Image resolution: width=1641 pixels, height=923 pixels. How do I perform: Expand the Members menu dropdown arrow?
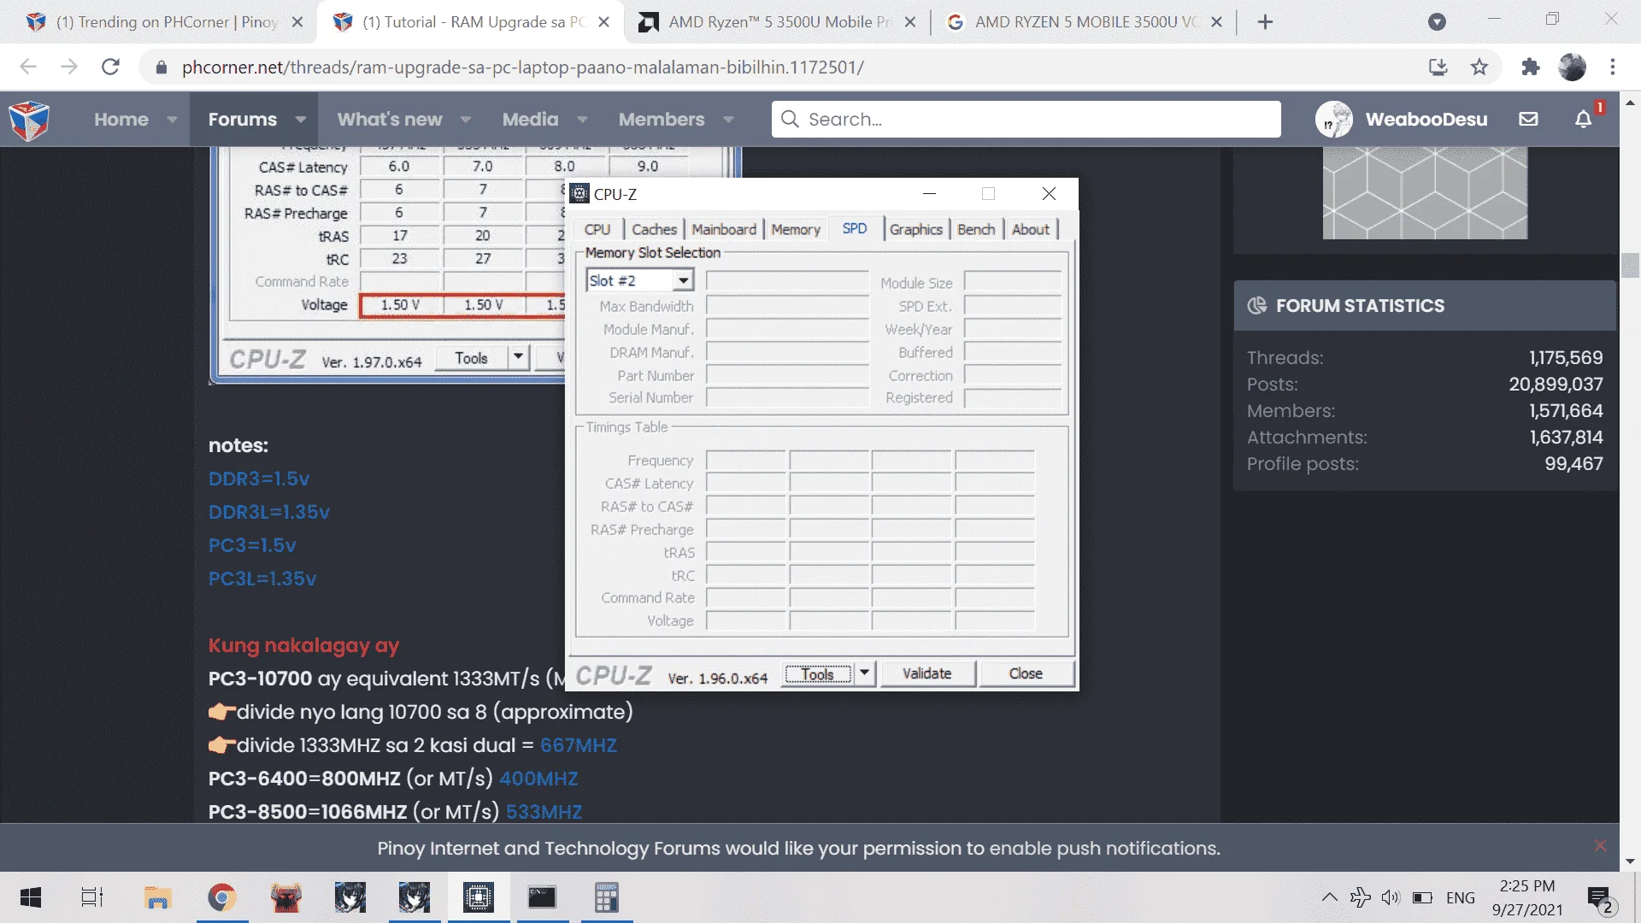pyautogui.click(x=728, y=120)
